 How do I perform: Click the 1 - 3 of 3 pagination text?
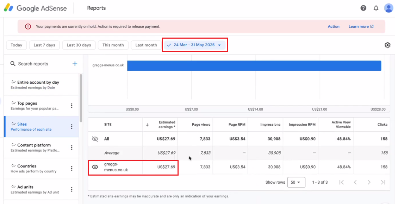pyautogui.click(x=320, y=182)
